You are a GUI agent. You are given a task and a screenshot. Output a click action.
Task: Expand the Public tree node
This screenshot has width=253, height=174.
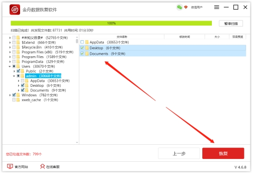click(14, 71)
